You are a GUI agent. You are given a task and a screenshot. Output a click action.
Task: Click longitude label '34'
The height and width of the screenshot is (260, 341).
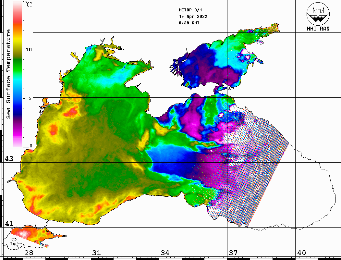165,253
